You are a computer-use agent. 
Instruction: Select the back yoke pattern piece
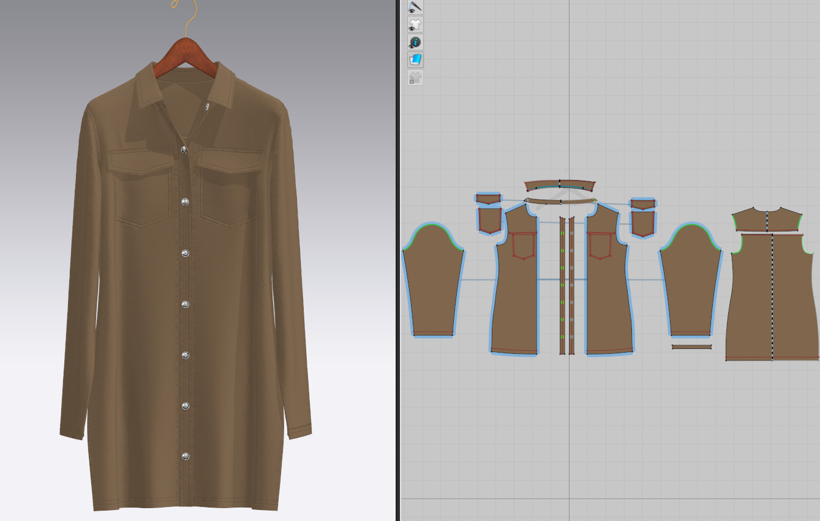coord(767,219)
